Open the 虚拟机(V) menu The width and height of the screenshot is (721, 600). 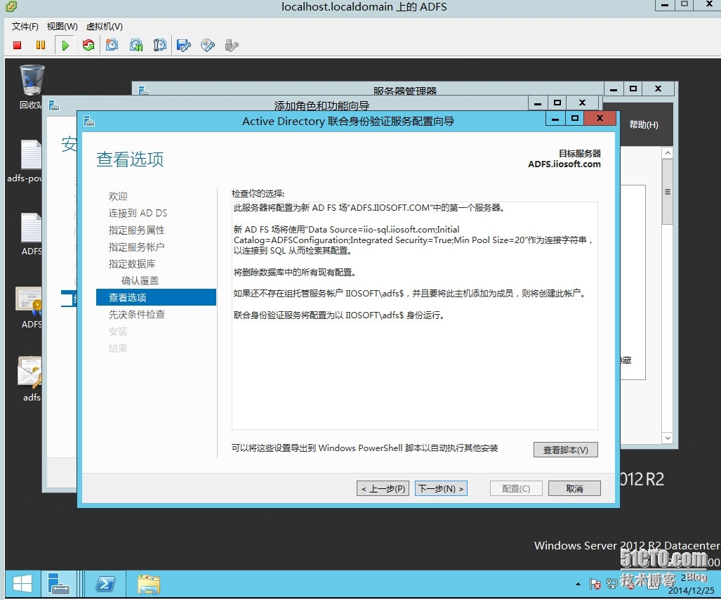point(105,26)
